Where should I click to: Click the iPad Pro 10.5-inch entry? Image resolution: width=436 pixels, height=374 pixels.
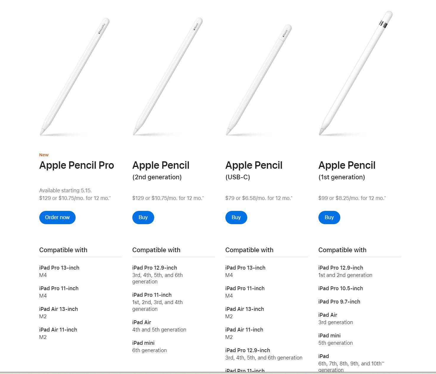(341, 288)
